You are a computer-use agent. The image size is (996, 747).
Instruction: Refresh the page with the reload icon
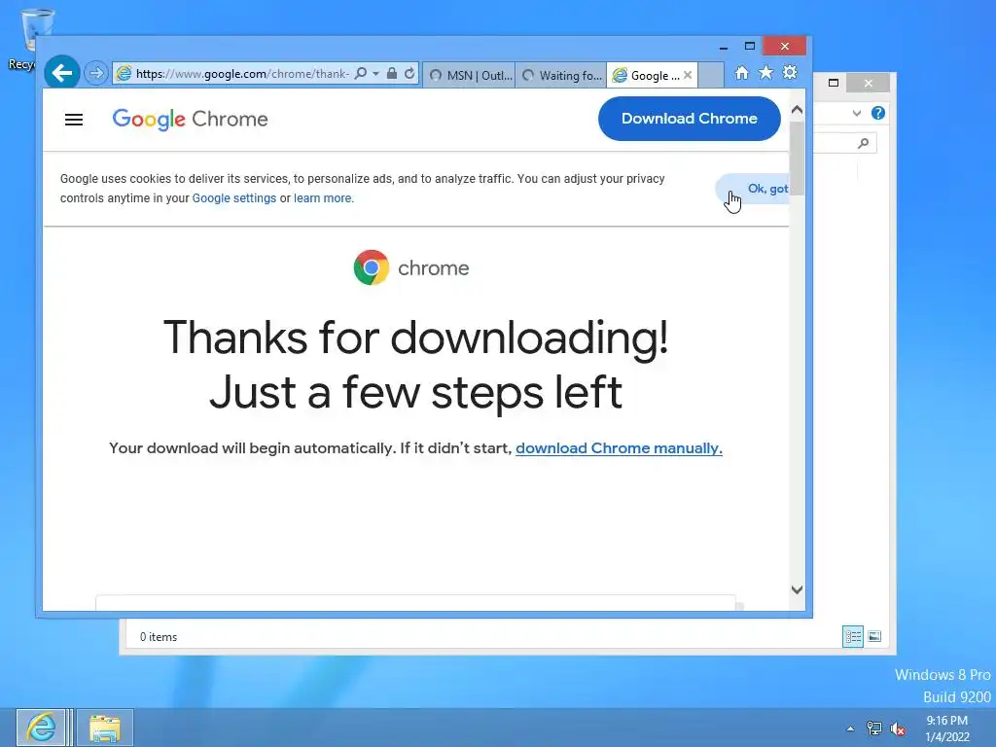(409, 74)
